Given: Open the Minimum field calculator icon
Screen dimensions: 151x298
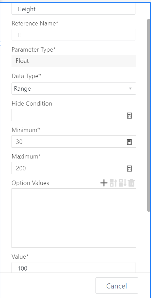Looking at the screenshot, I should 129,142.
